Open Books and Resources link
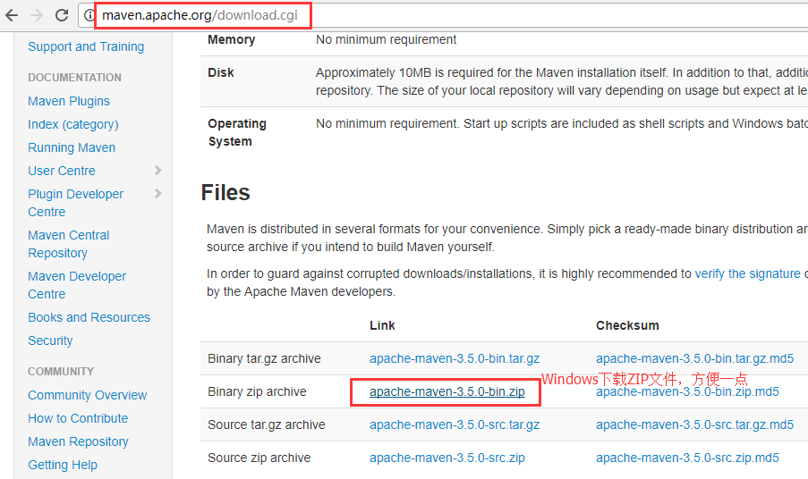The width and height of the screenshot is (808, 479). point(89,317)
